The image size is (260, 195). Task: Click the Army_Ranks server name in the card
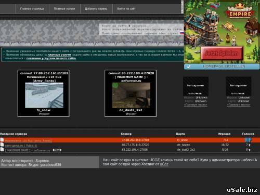44,81
